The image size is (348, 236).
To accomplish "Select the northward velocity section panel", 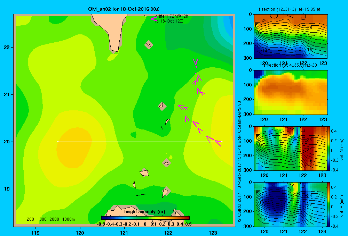I will 291,148.
